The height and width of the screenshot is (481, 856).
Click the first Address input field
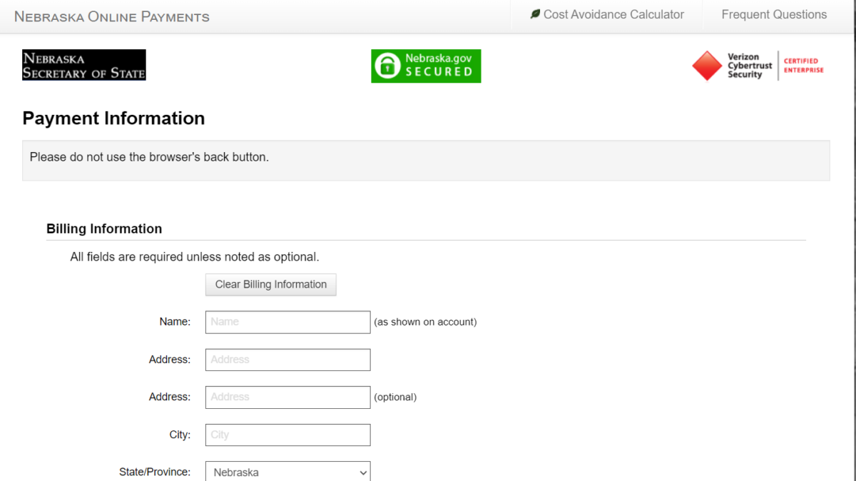(287, 360)
